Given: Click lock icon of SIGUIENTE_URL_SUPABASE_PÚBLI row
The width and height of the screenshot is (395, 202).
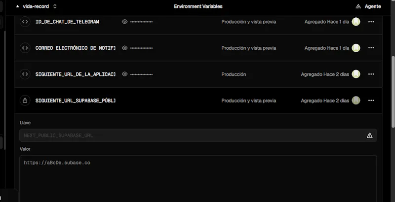Looking at the screenshot, I should 25,101.
